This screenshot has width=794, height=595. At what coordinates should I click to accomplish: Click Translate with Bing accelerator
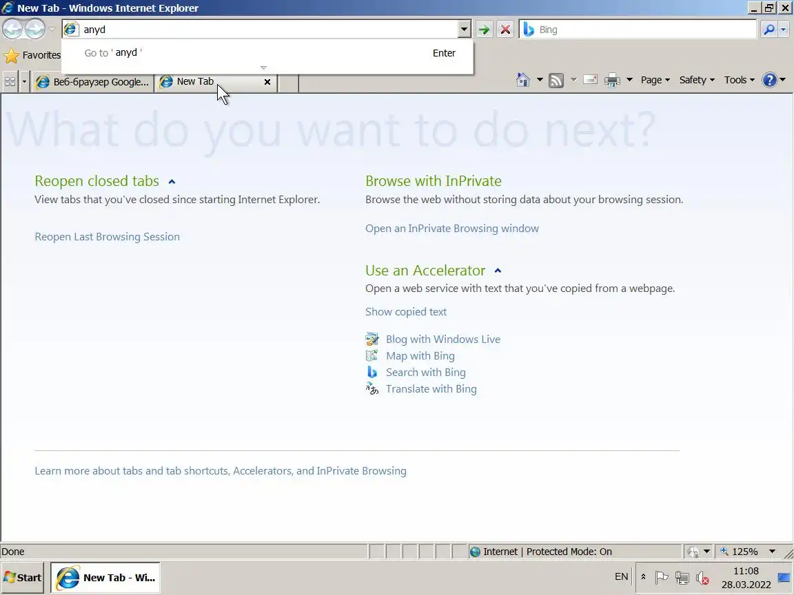(x=431, y=389)
